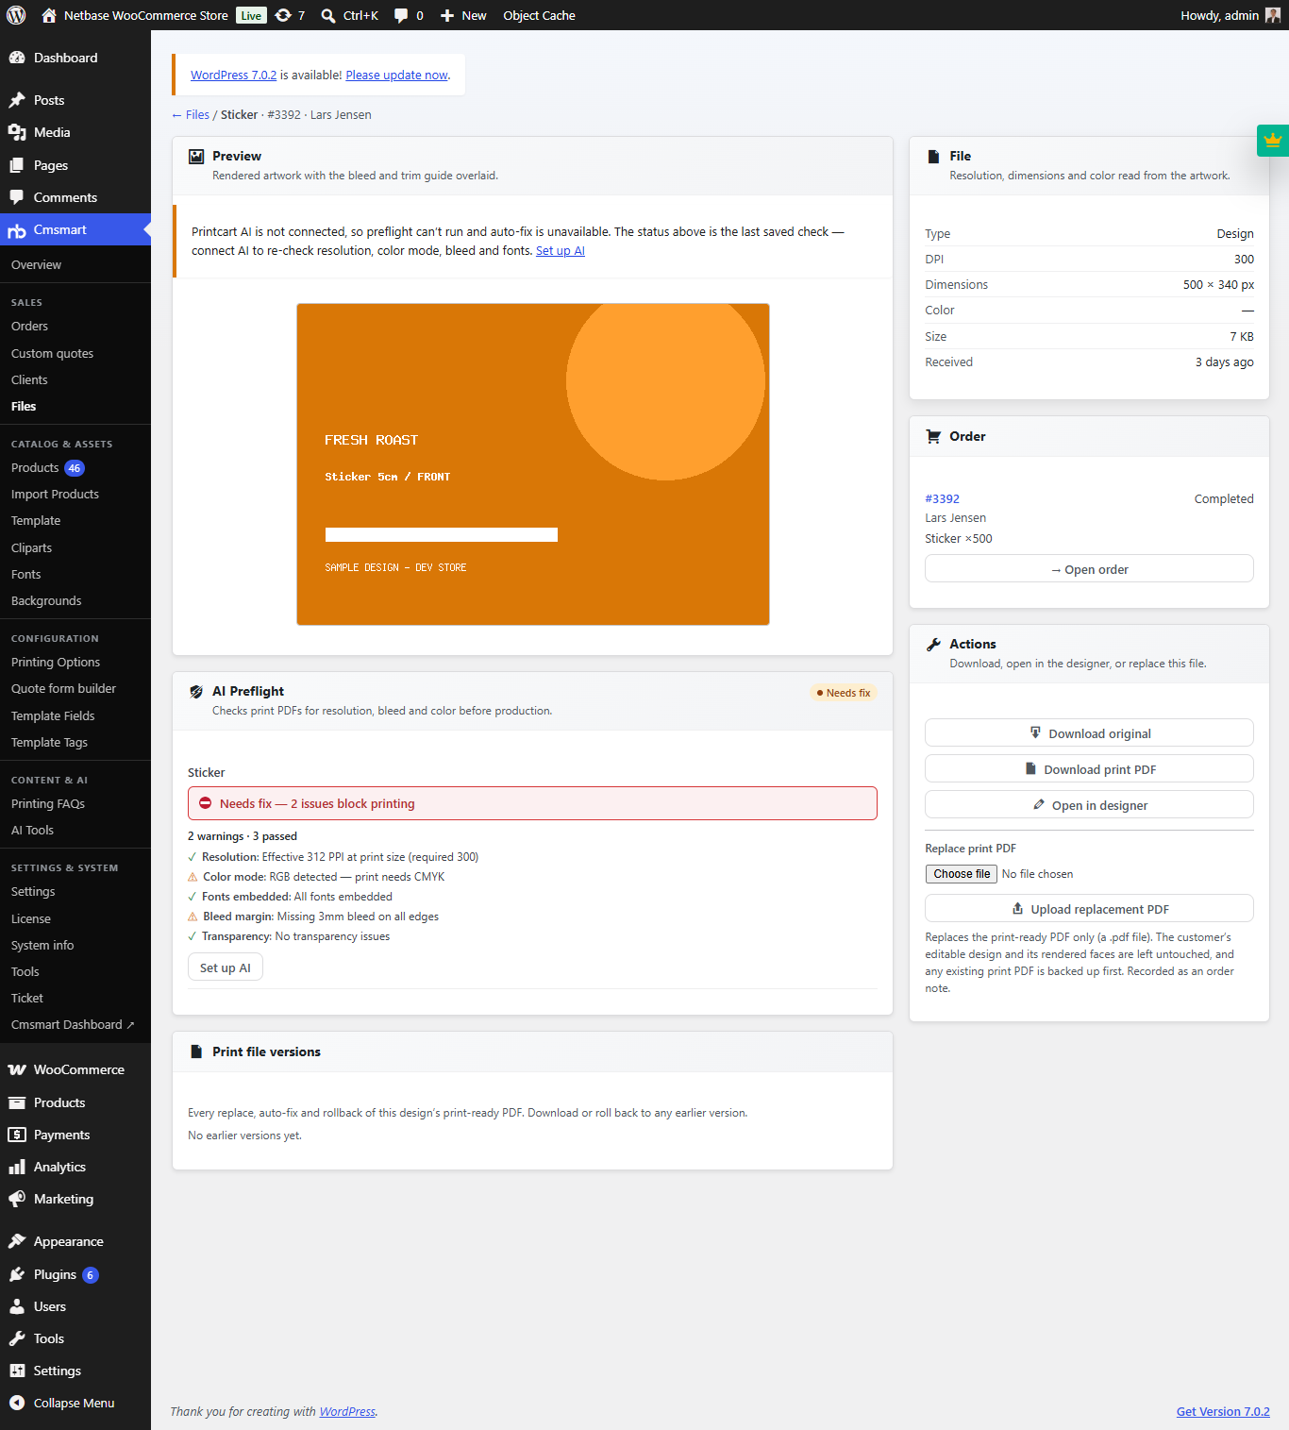The height and width of the screenshot is (1430, 1289).
Task: Click the Cmsmart nb logo icon
Action: [x=17, y=230]
